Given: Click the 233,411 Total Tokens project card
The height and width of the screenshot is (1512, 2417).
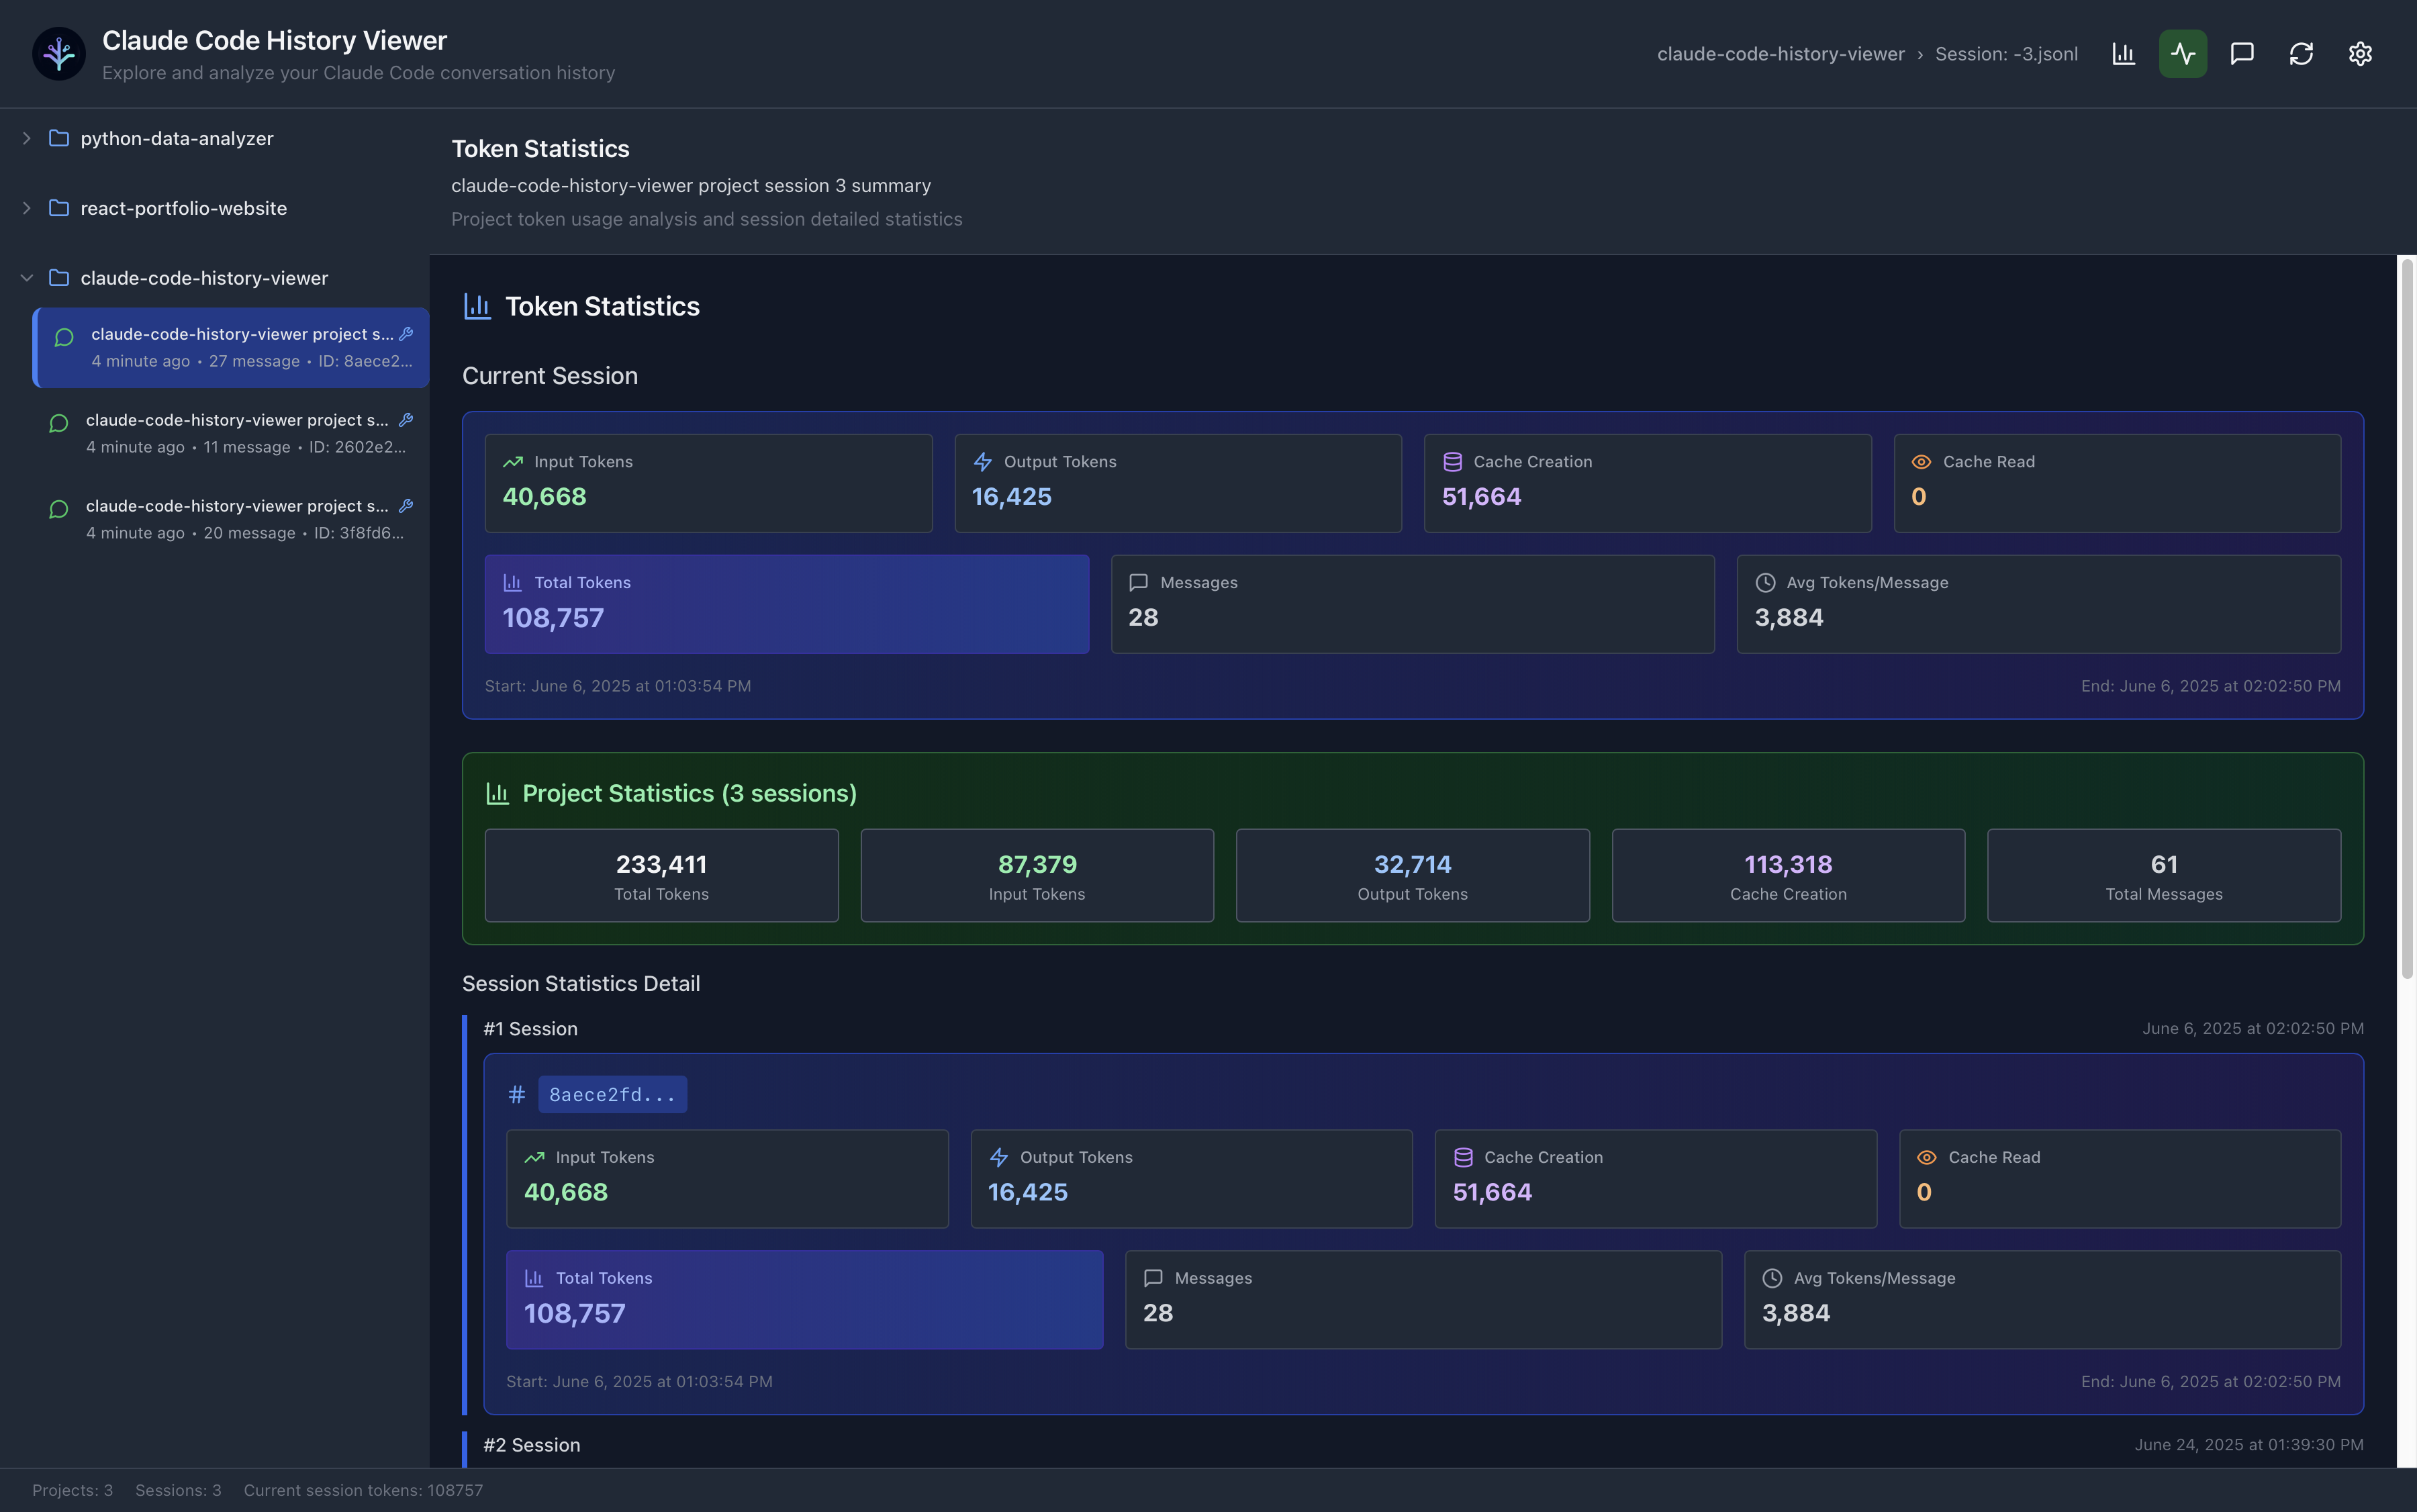Looking at the screenshot, I should [661, 875].
